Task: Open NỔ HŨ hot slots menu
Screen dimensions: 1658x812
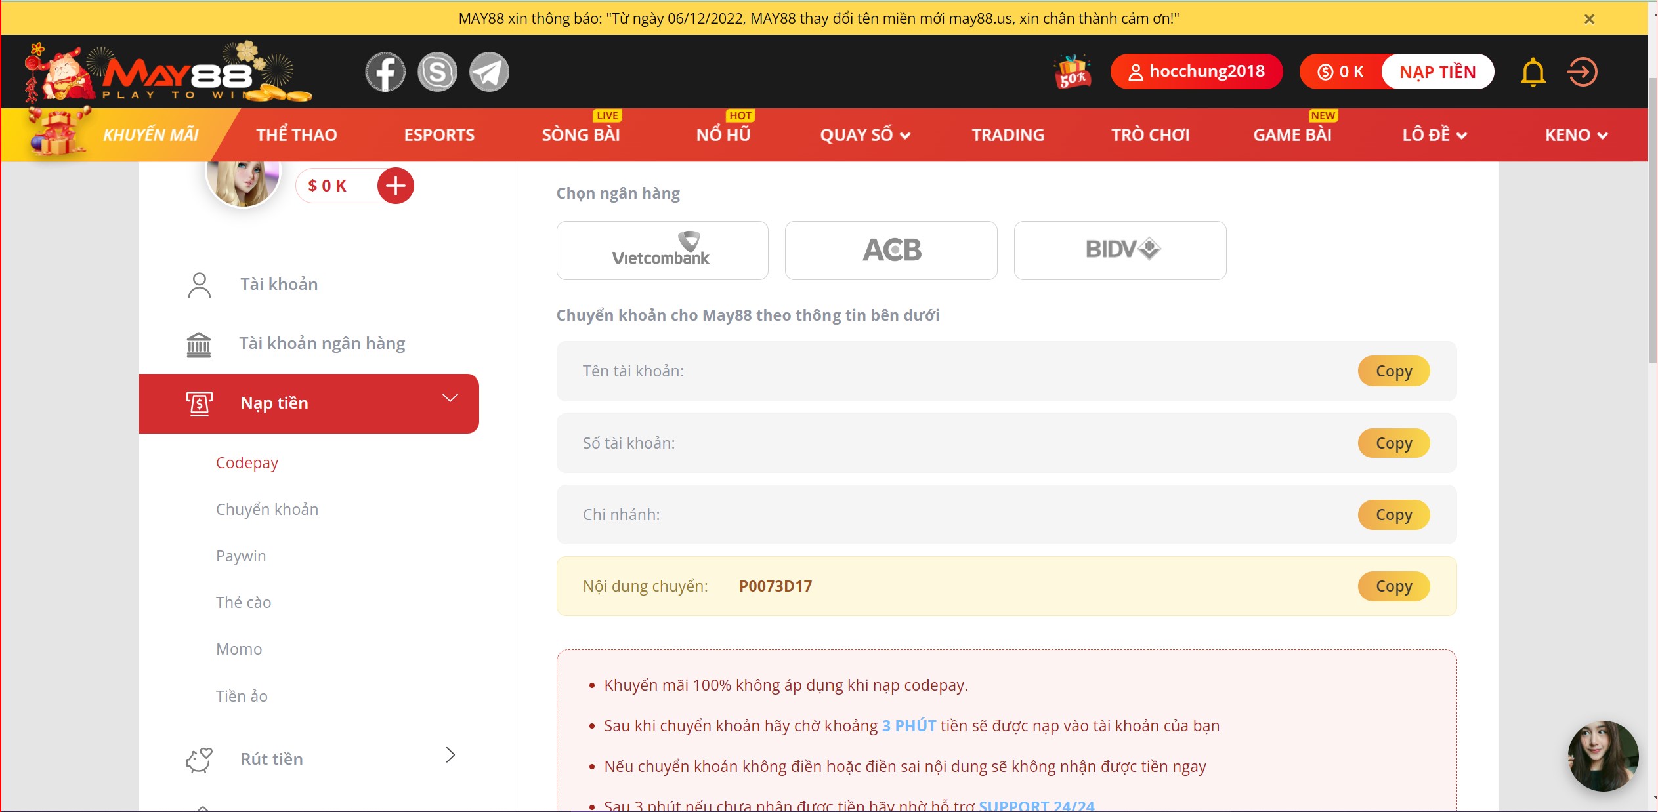Action: 723,135
